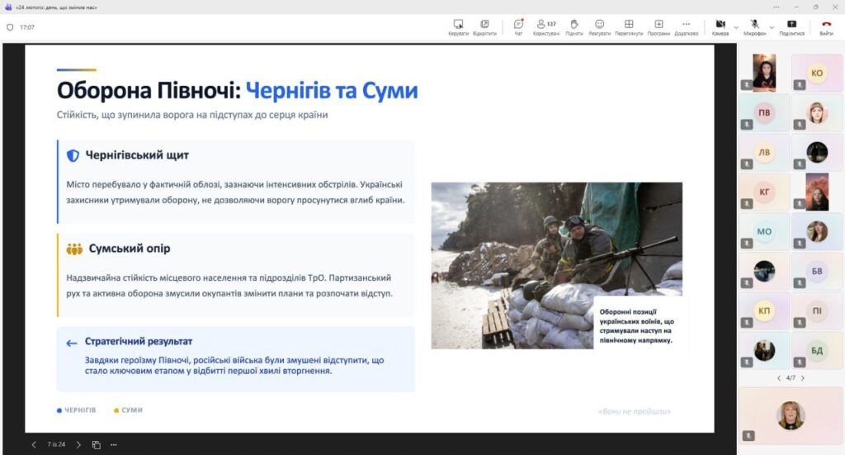Click Відкріпити to pop out shared content
Image resolution: width=845 pixels, height=455 pixels.
point(484,26)
